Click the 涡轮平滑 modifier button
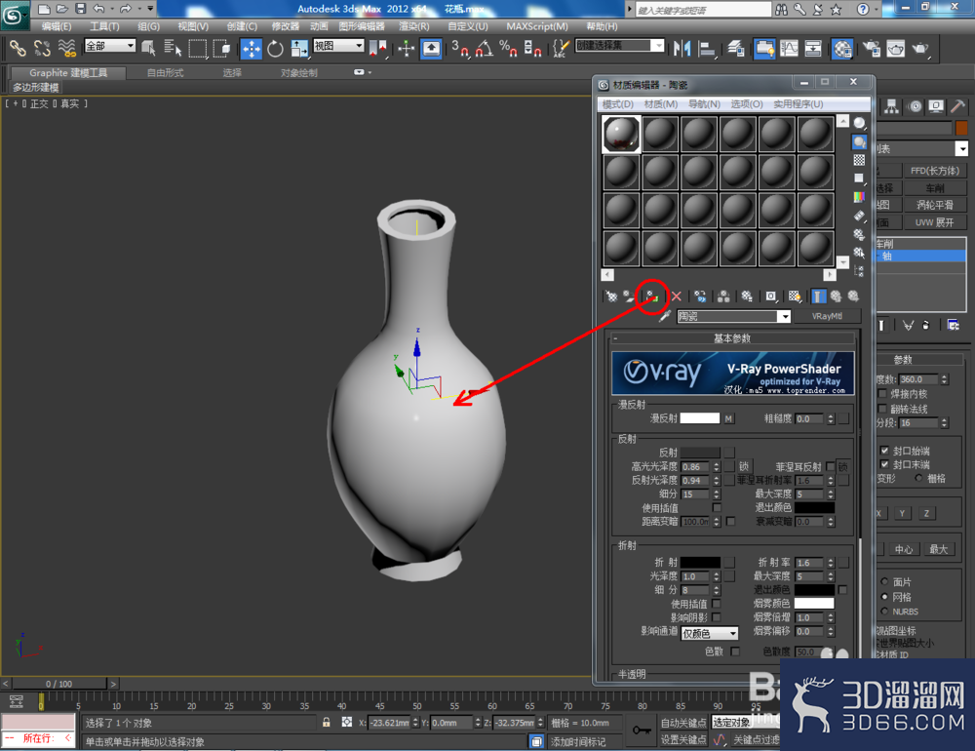The height and width of the screenshot is (751, 975). pyautogui.click(x=935, y=205)
